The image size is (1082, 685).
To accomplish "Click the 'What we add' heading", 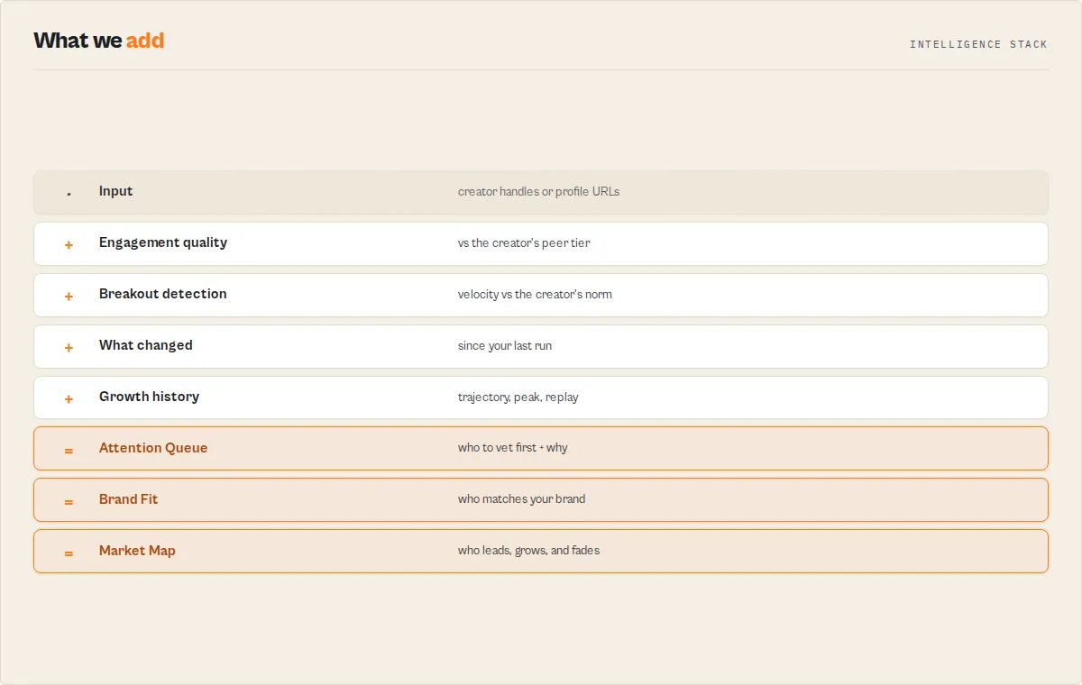I will click(x=99, y=41).
